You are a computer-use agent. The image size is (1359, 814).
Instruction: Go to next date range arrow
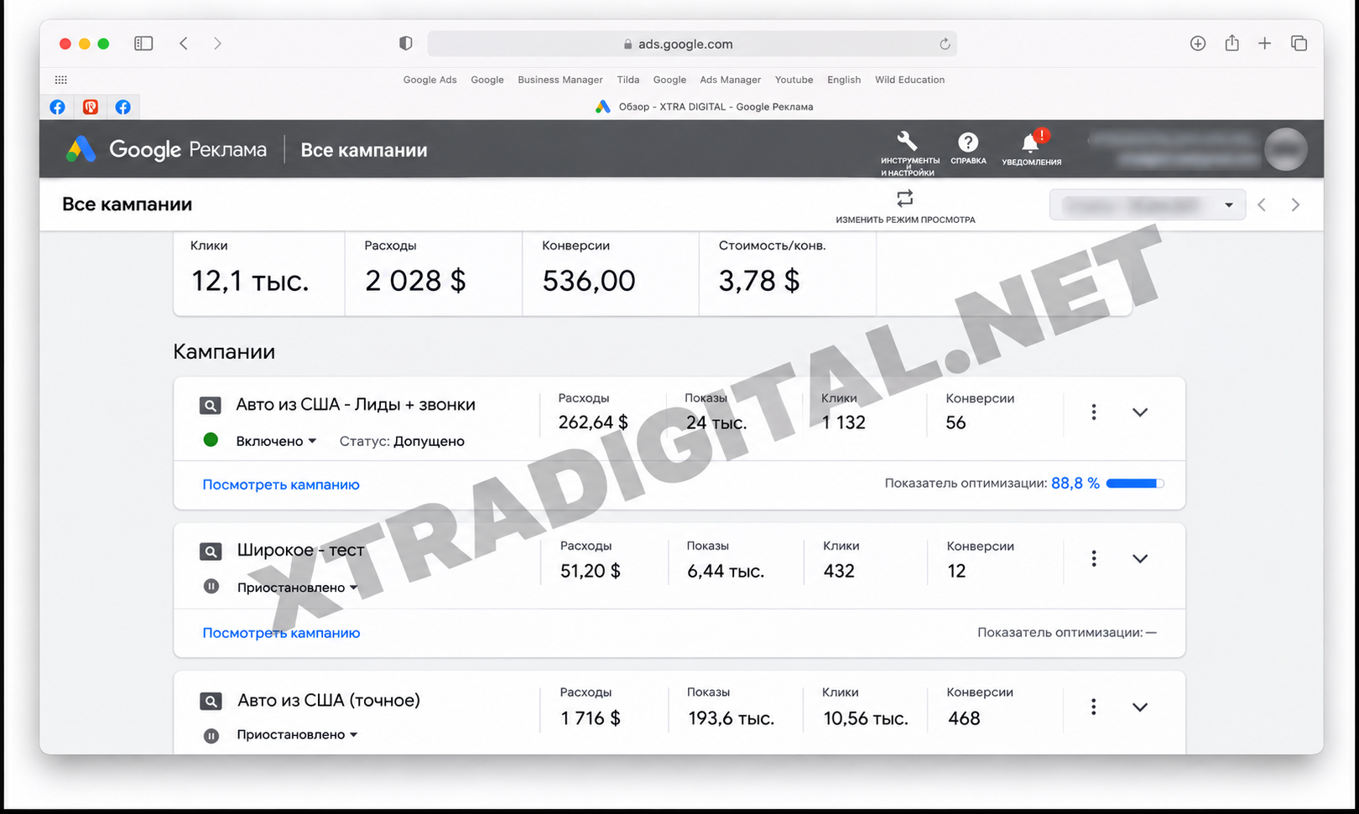(1295, 205)
